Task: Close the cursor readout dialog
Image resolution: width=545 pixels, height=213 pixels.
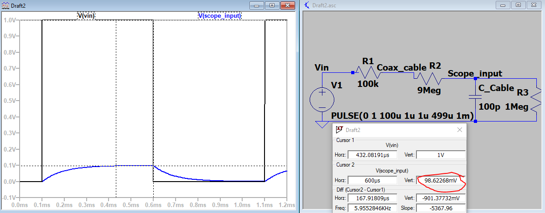Action: pos(460,130)
